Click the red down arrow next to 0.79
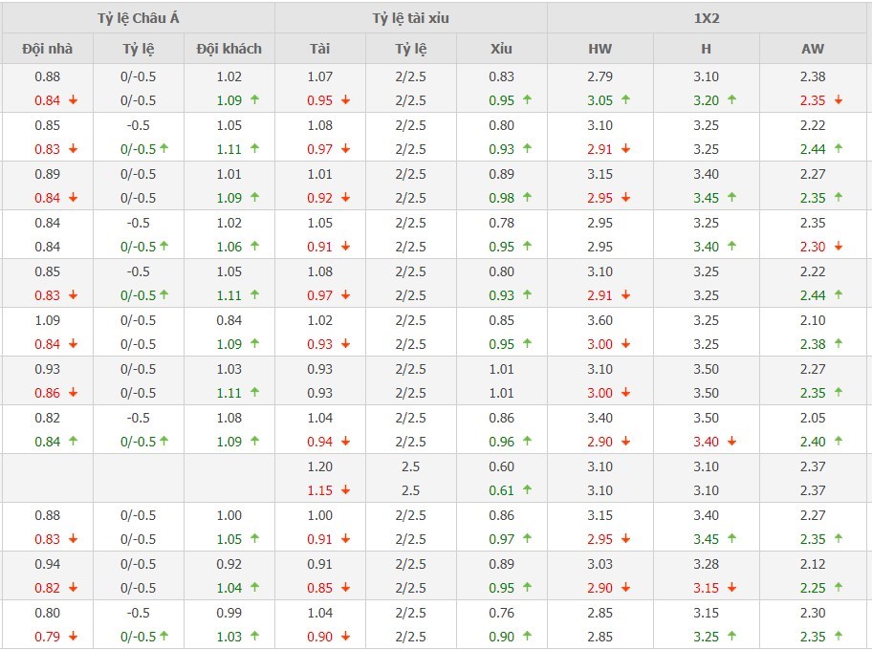872x650 pixels. (x=73, y=637)
